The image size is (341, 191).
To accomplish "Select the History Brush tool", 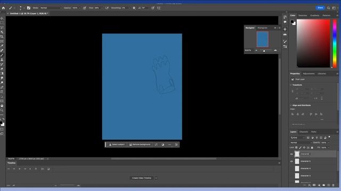I will pyautogui.click(x=2, y=64).
